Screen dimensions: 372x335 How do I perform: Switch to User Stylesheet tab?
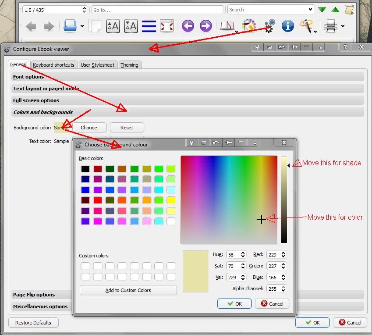[98, 65]
